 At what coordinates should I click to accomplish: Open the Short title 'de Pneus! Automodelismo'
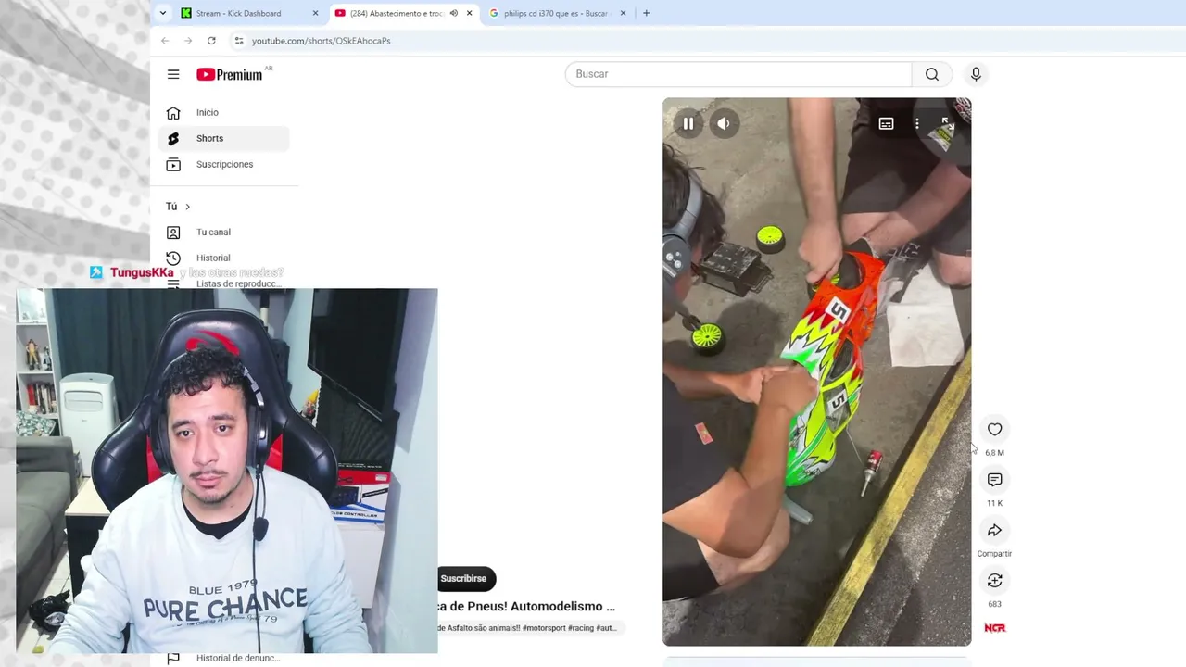[526, 606]
